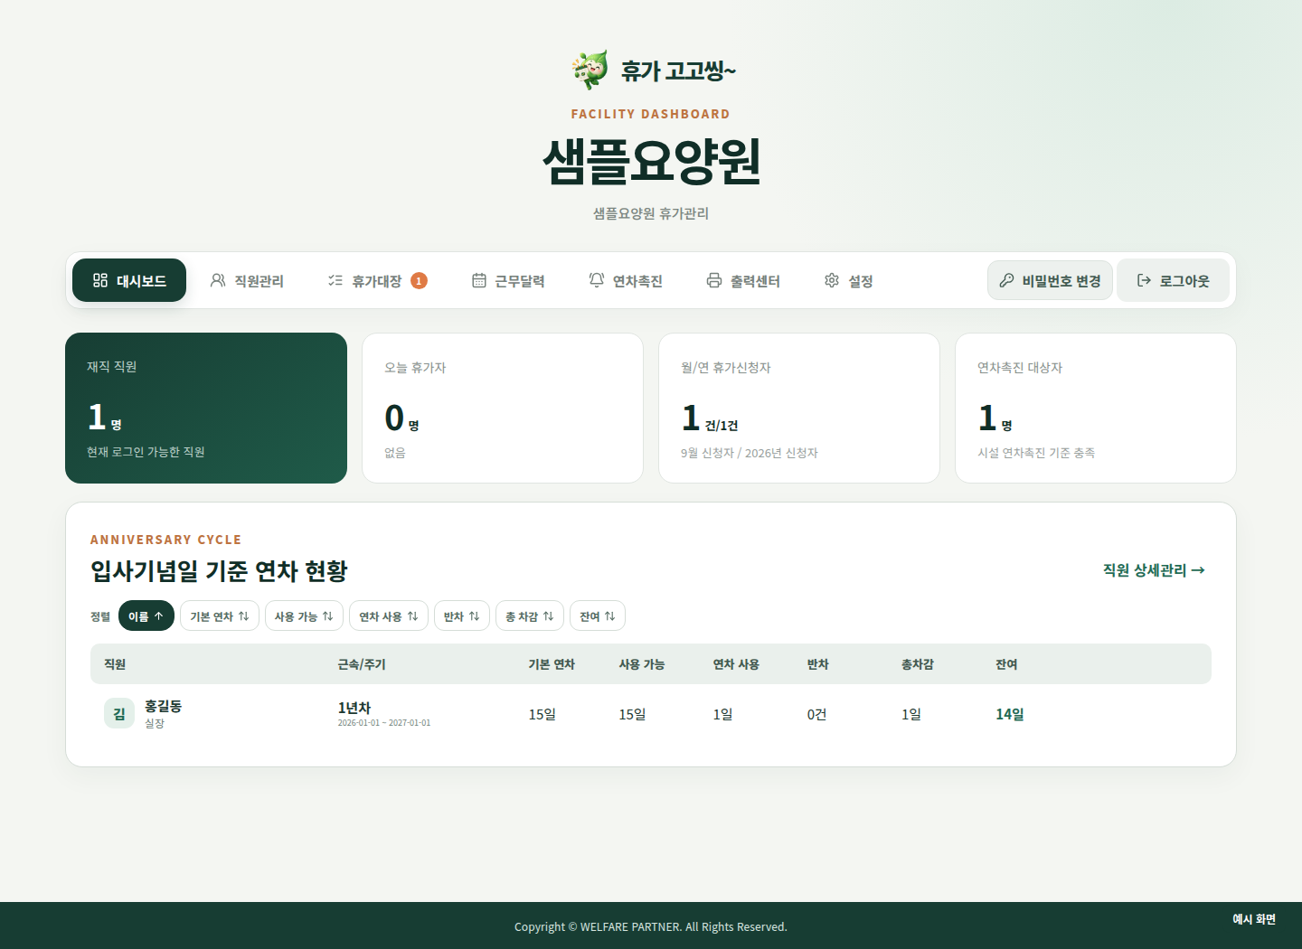
Task: Click the 출력센터 printer icon
Action: tap(714, 280)
